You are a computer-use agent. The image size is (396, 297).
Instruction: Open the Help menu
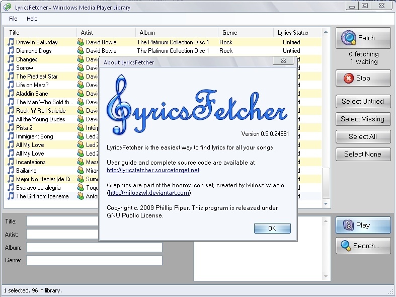click(x=32, y=19)
